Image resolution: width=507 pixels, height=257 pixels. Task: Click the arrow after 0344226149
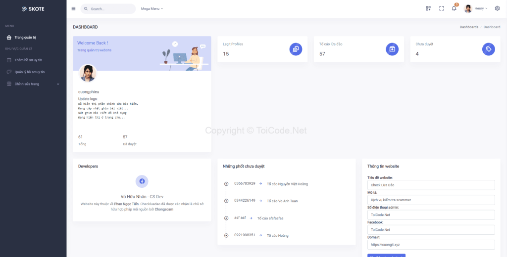pyautogui.click(x=260, y=201)
